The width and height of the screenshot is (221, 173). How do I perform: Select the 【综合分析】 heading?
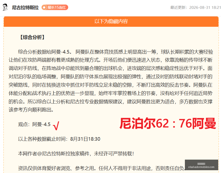pos(32,37)
